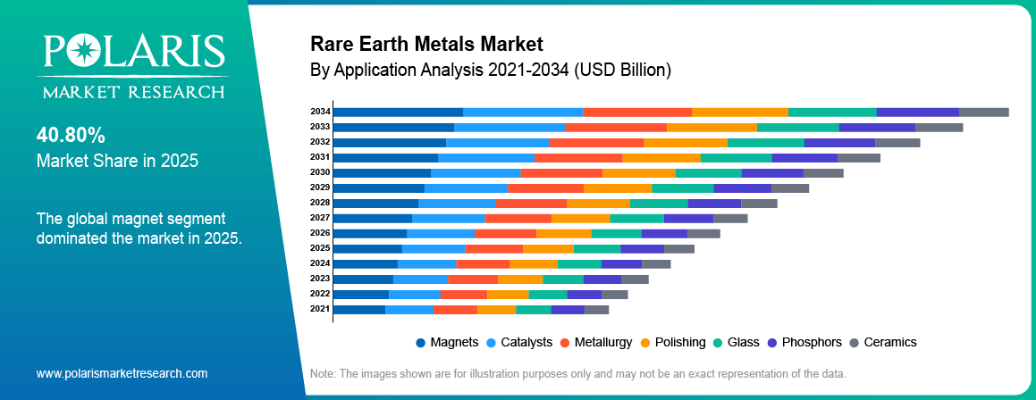Click the 2027 axis label
The image size is (1036, 400).
[x=320, y=218]
